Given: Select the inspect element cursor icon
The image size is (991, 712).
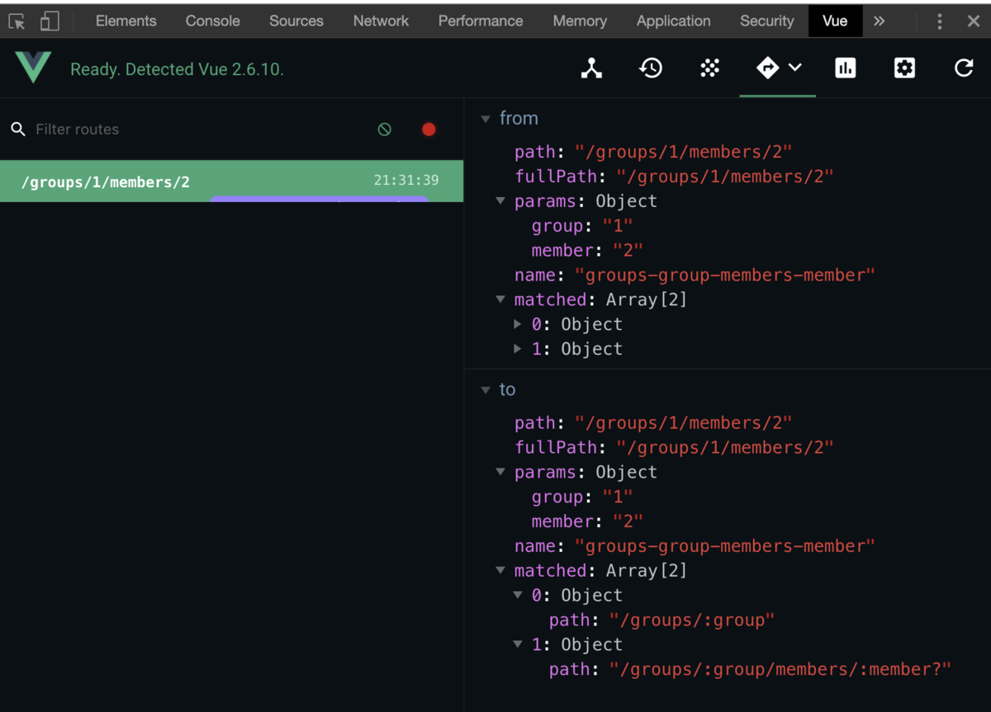Looking at the screenshot, I should (x=17, y=21).
